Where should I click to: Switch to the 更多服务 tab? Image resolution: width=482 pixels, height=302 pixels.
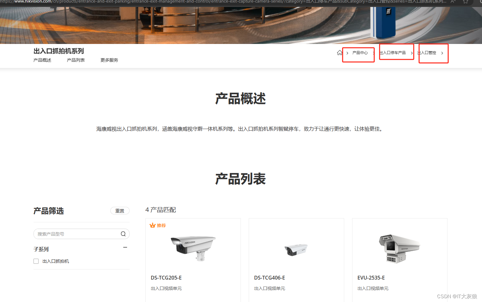click(x=109, y=60)
